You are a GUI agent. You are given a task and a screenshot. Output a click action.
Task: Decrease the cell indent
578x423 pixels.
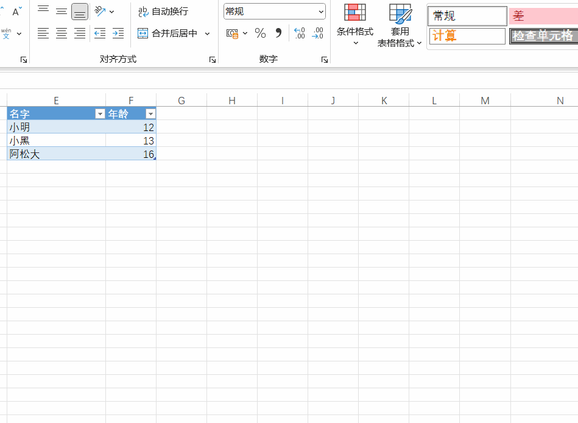[x=100, y=34]
